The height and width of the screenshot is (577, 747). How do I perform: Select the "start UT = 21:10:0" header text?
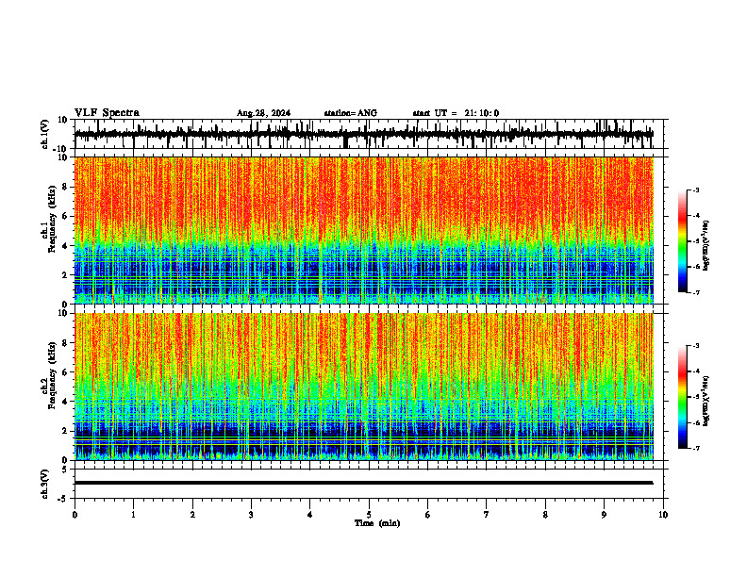coord(456,113)
